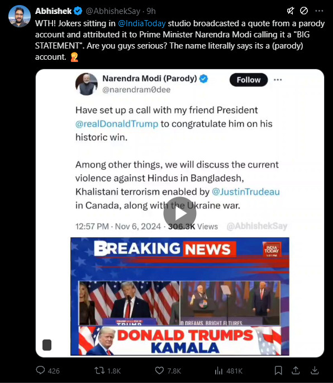Open @JustinTrudeau mention link
Image resolution: width=333 pixels, height=383 pixels.
[x=246, y=191]
